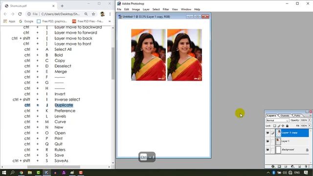Viewport: 313px width, 176px height.
Task: Switch to the Channels tab
Action: (x=285, y=115)
